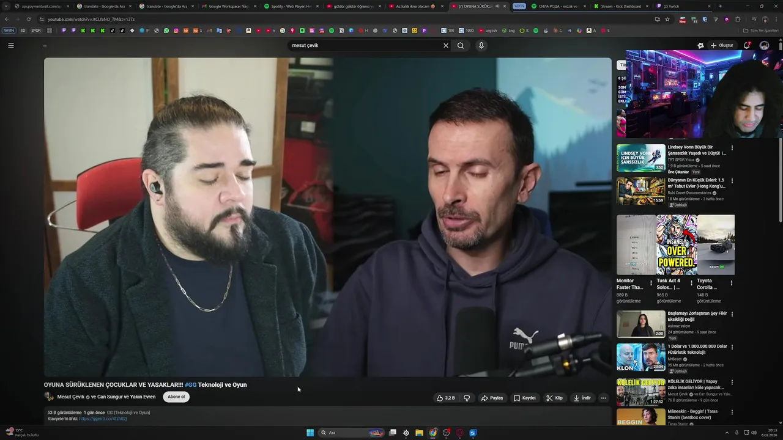
Task: Open options for 'KÖLELİK GELİYOR' video
Action: pos(732,383)
